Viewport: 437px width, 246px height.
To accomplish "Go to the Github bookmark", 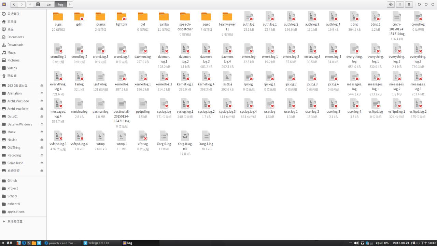I will click(12, 180).
